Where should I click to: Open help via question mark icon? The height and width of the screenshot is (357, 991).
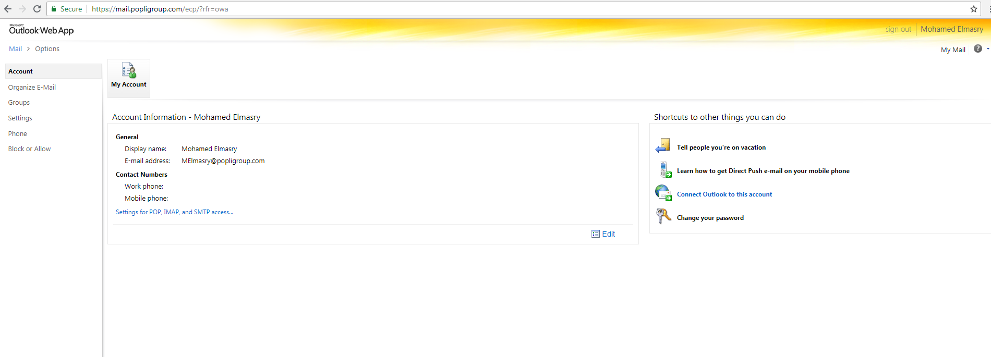[x=977, y=49]
